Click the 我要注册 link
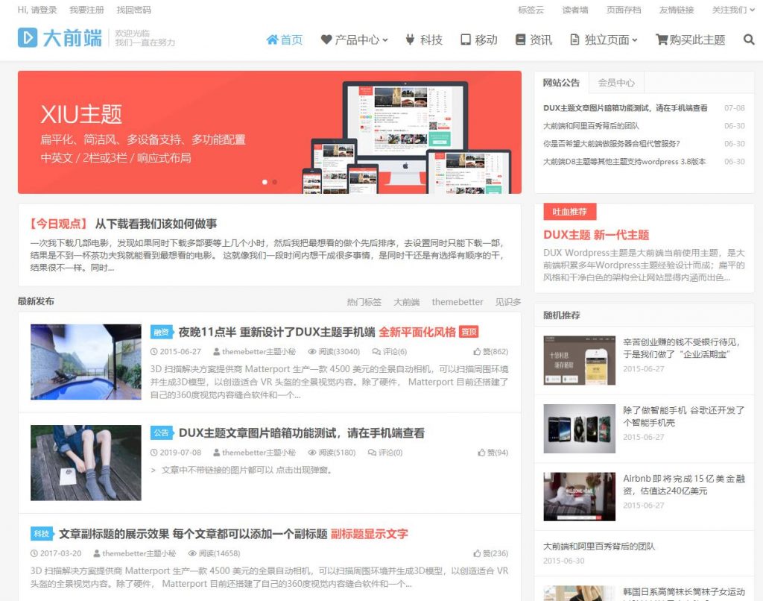 pos(86,10)
